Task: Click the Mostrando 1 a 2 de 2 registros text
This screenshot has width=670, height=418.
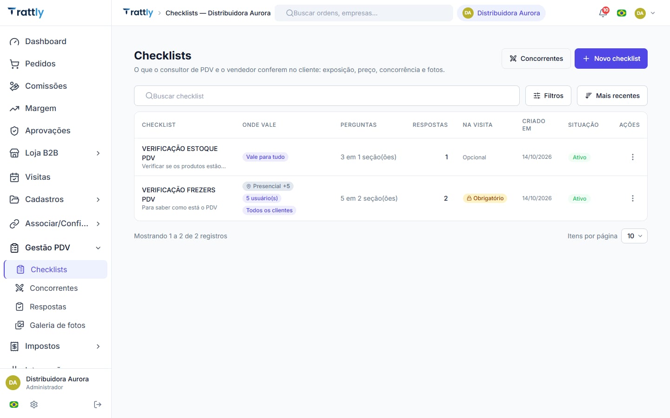Action: coord(181,236)
